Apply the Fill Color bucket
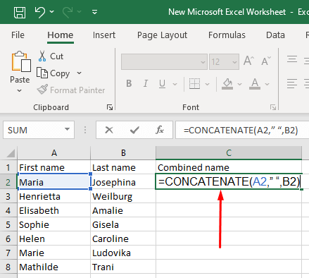Screen dimensions: 309x278 tap(227, 84)
